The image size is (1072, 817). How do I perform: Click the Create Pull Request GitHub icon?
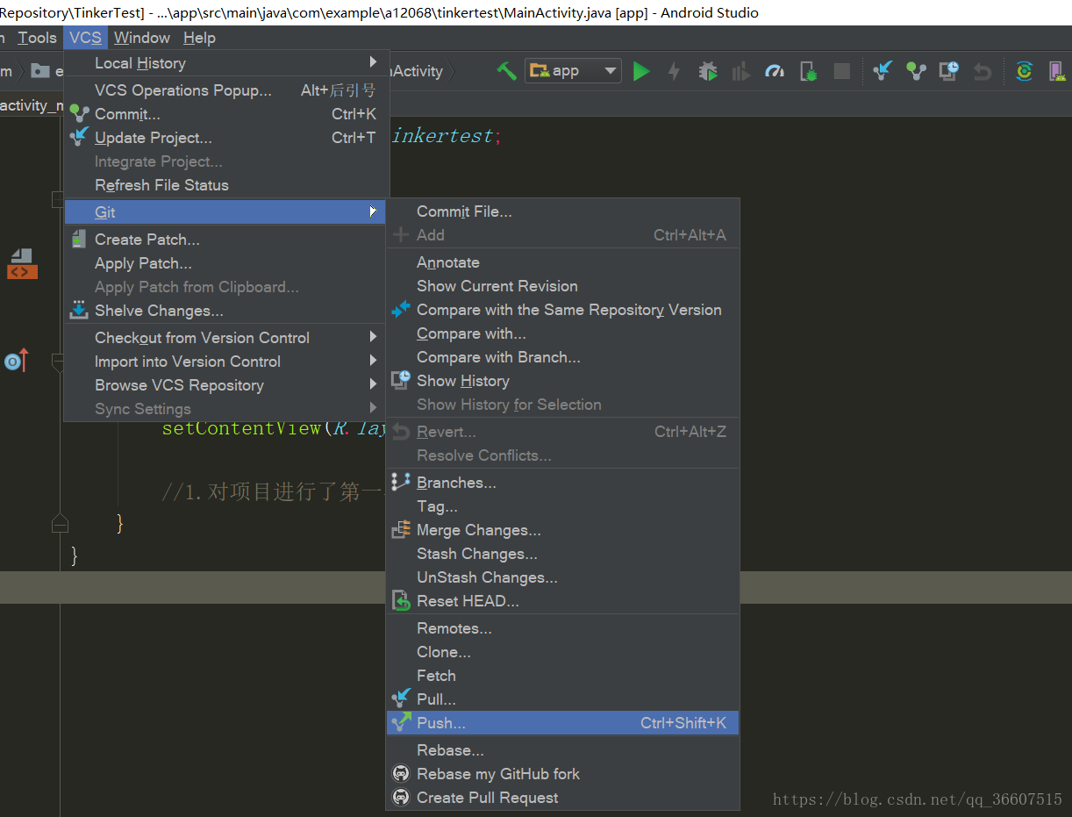(x=401, y=797)
